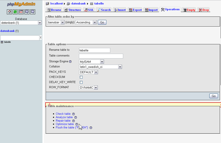Open the PACK_KEYS DEFAULT dropdown
The height and width of the screenshot is (143, 221).
tap(88, 72)
